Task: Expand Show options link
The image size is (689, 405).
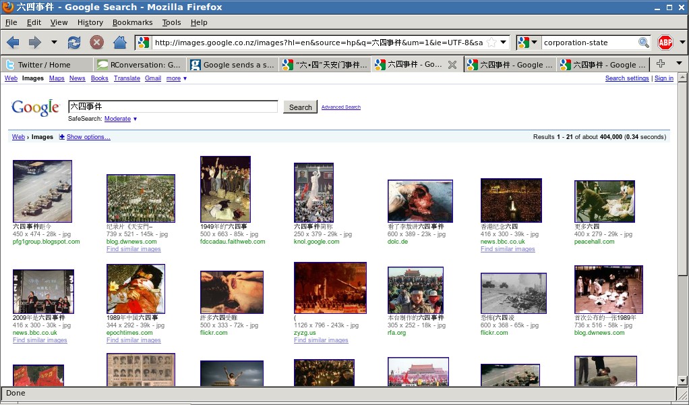Action: 88,137
